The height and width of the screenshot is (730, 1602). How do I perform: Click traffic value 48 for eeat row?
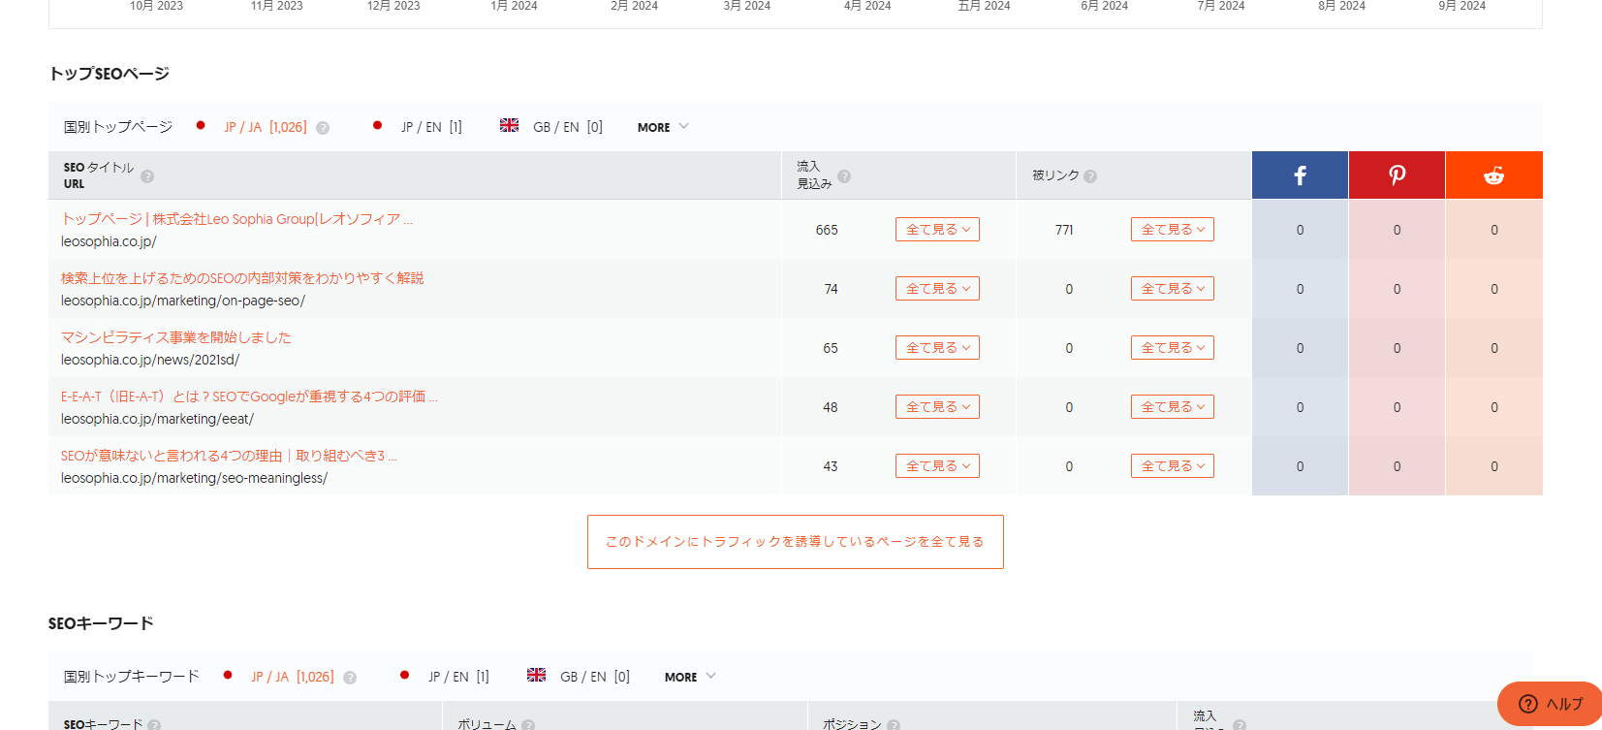(x=831, y=407)
